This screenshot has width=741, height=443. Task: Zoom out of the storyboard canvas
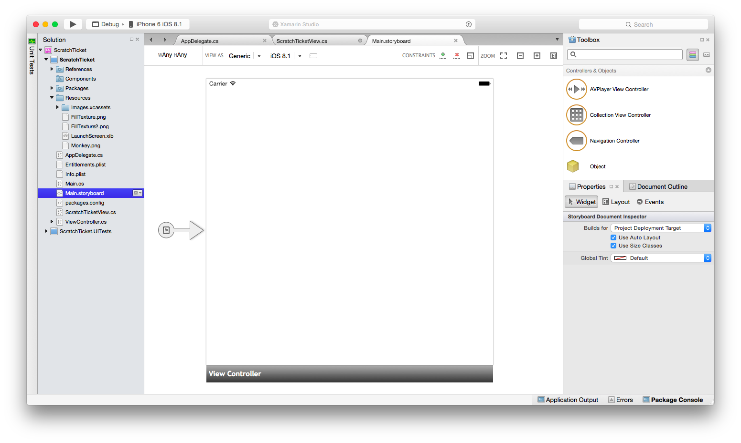point(520,55)
